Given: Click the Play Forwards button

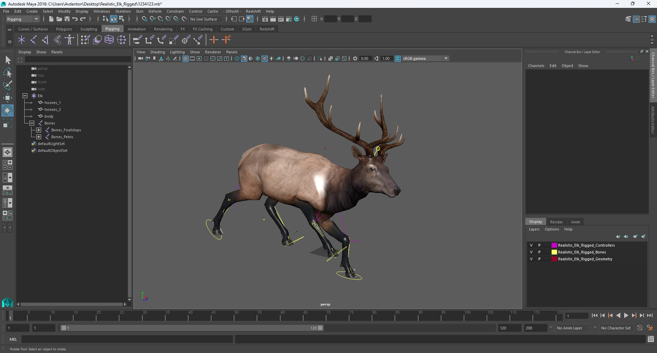Looking at the screenshot, I should click(x=626, y=316).
